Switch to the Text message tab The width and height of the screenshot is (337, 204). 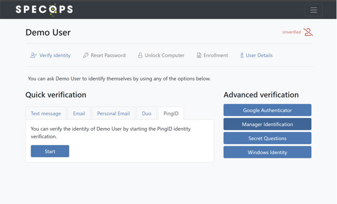(46, 114)
